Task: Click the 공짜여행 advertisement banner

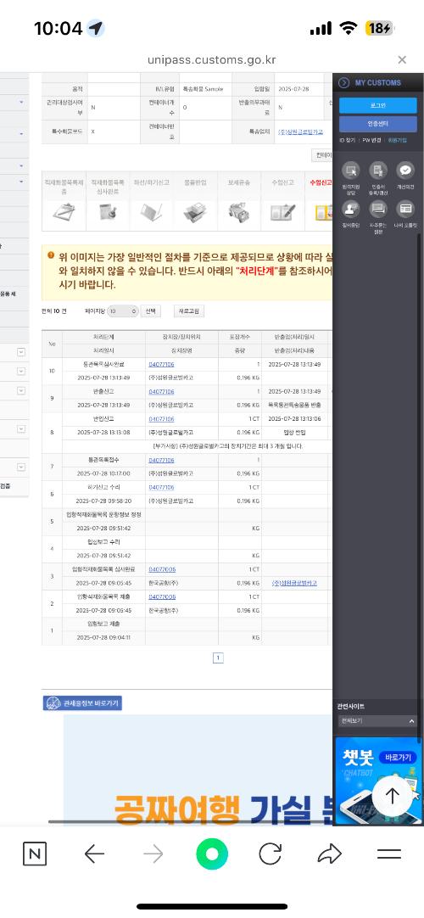Action: 198,770
